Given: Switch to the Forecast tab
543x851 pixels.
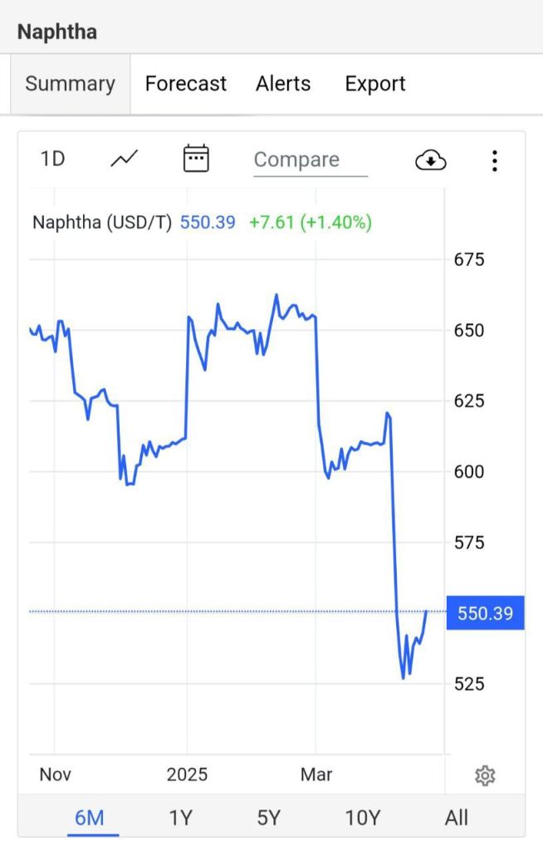Looking at the screenshot, I should pos(185,84).
